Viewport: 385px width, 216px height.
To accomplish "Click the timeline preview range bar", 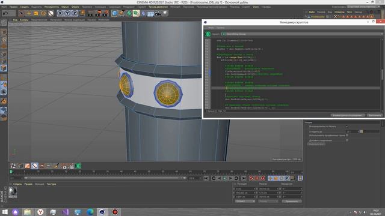I will point(105,178).
